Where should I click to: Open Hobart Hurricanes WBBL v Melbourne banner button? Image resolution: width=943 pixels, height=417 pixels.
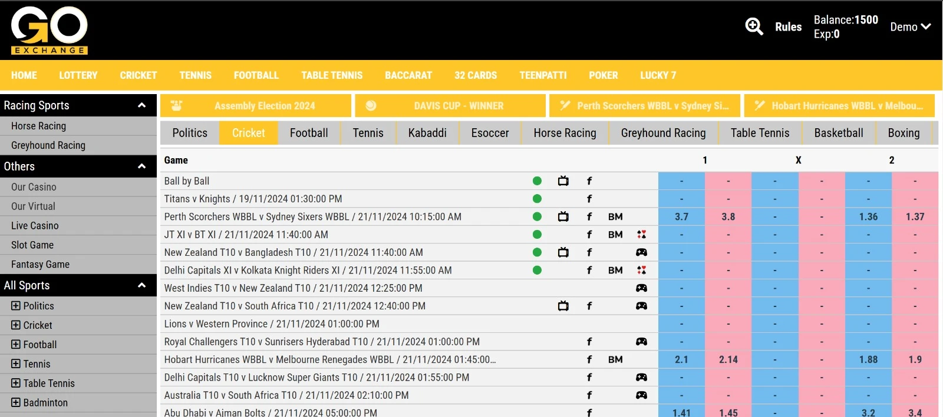coord(839,106)
